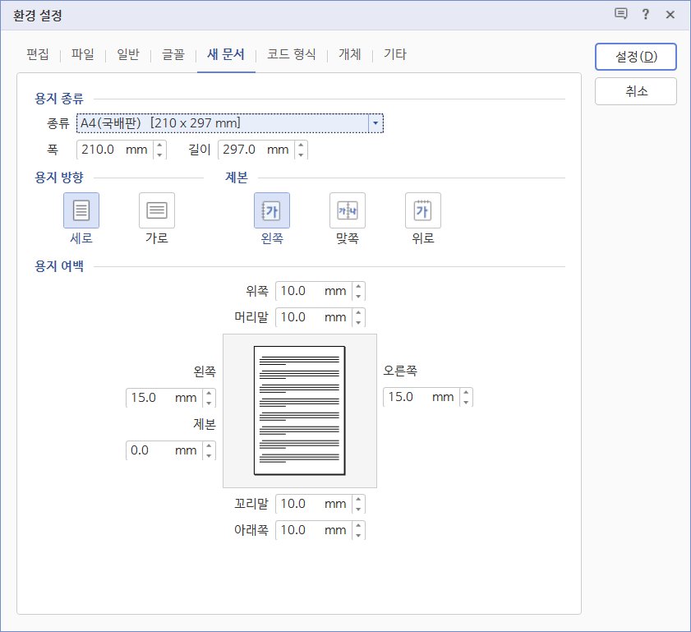Viewport: 691px width, 632px height.
Task: Increase the 위쪽 top margin
Action: 359,287
